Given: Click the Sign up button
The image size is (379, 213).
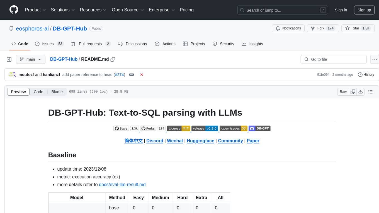Looking at the screenshot, I should [364, 10].
